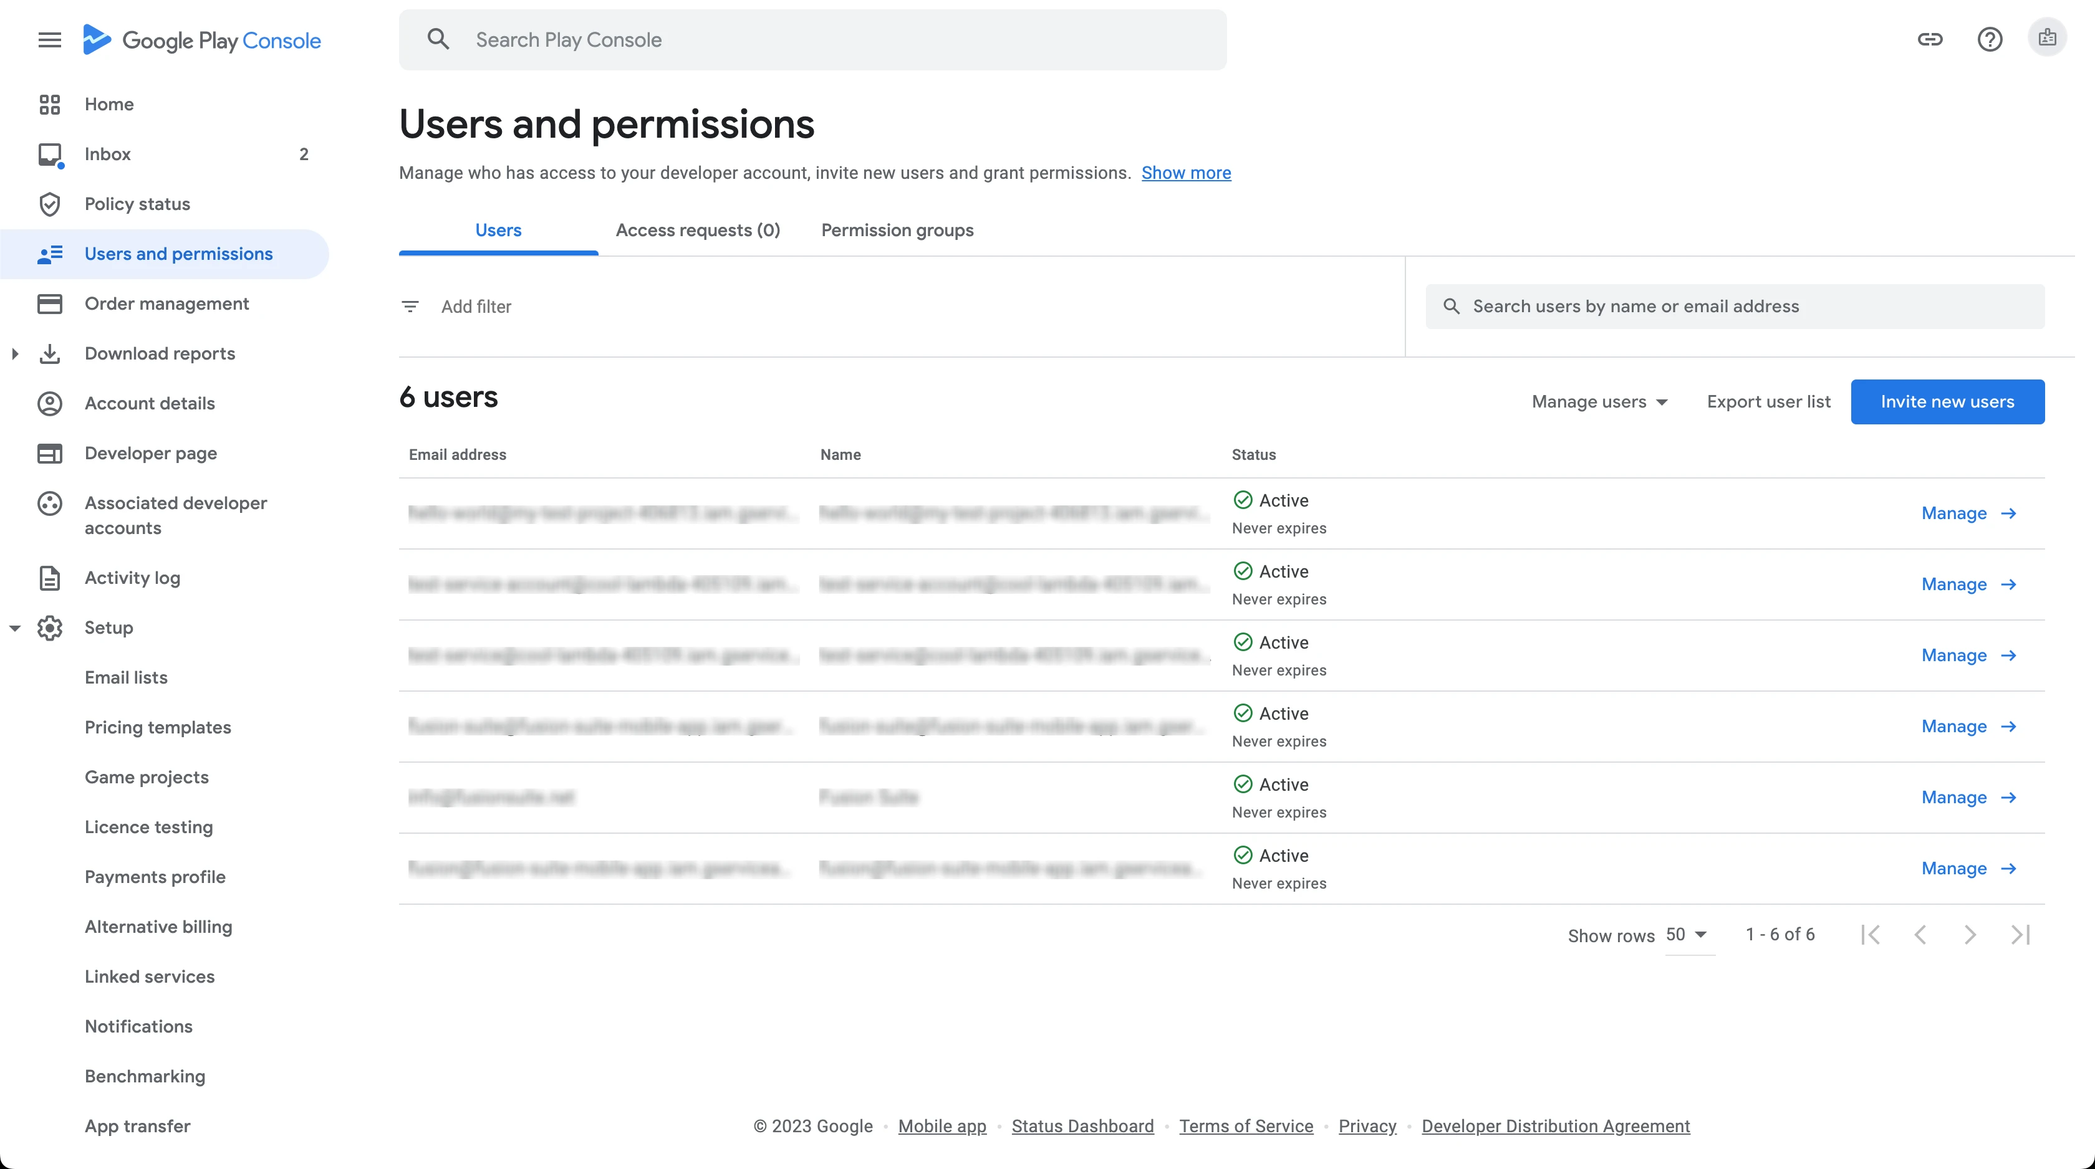Open the Manage users dropdown
Viewport: 2095px width, 1169px height.
pos(1599,401)
